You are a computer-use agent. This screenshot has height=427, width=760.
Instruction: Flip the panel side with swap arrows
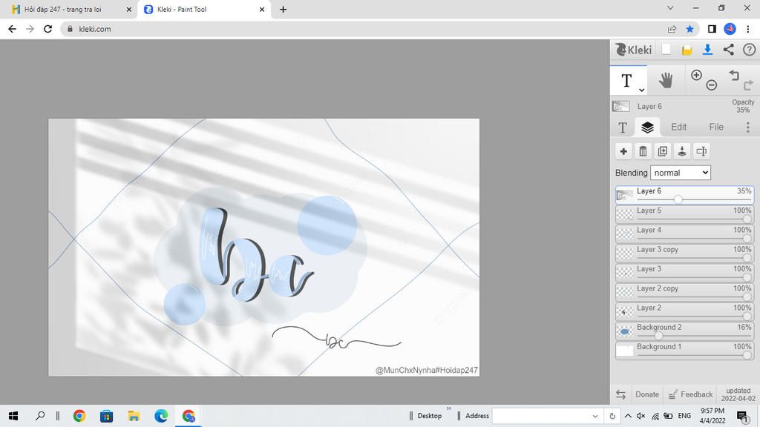(x=621, y=394)
